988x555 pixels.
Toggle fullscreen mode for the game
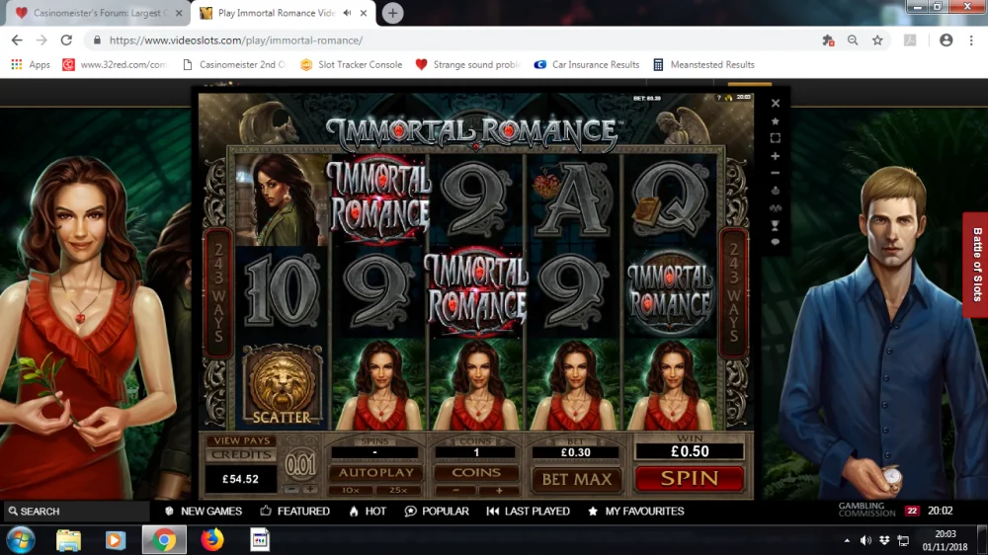pos(776,138)
